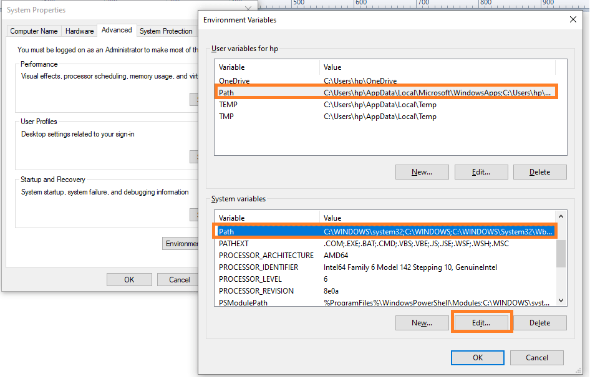Select the PROCESSOR_IDENTIFIER system variable
Viewport: 590px width, 379px height.
pos(385,267)
